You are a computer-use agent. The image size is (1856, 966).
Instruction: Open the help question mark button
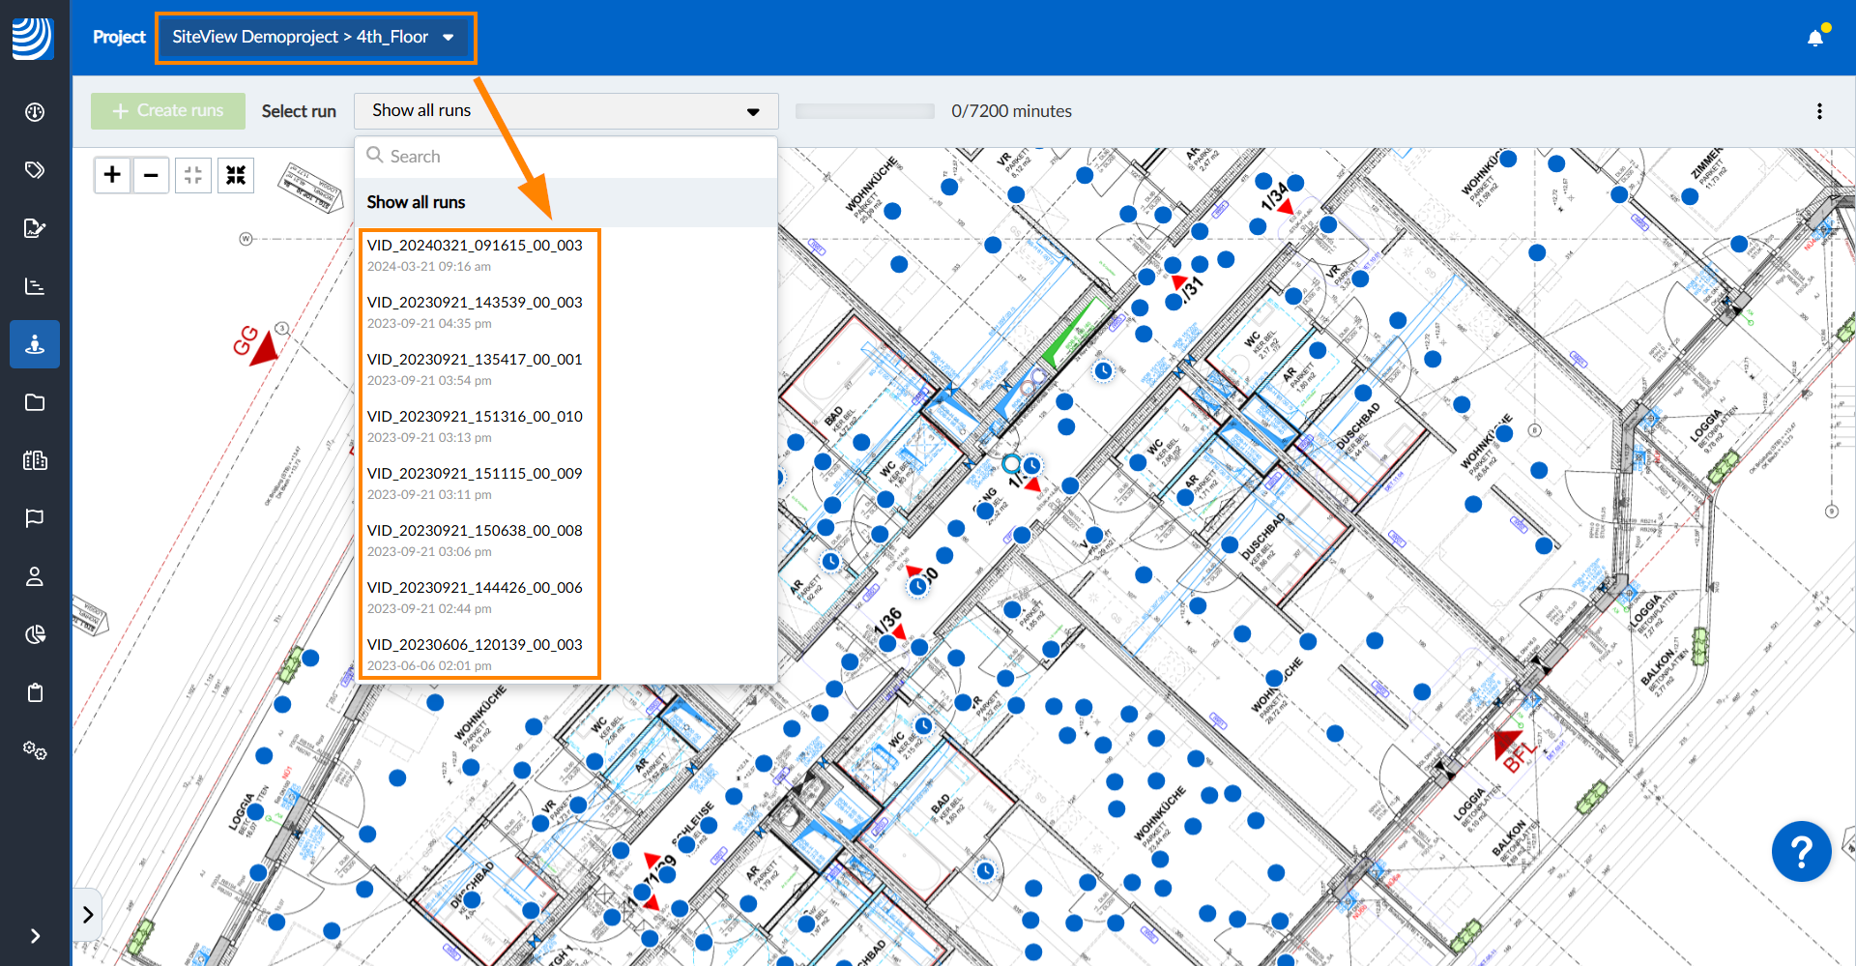[1801, 852]
